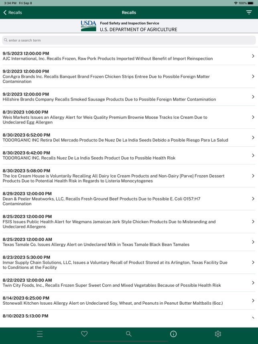Expand the AJC International pork recall entry
Image resolution: width=258 pixels, height=344 pixels.
click(x=128, y=56)
